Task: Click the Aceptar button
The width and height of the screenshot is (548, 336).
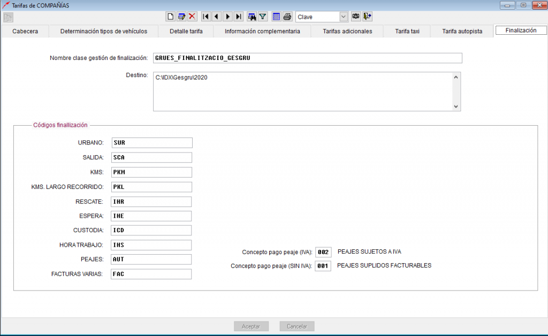Action: (x=251, y=326)
